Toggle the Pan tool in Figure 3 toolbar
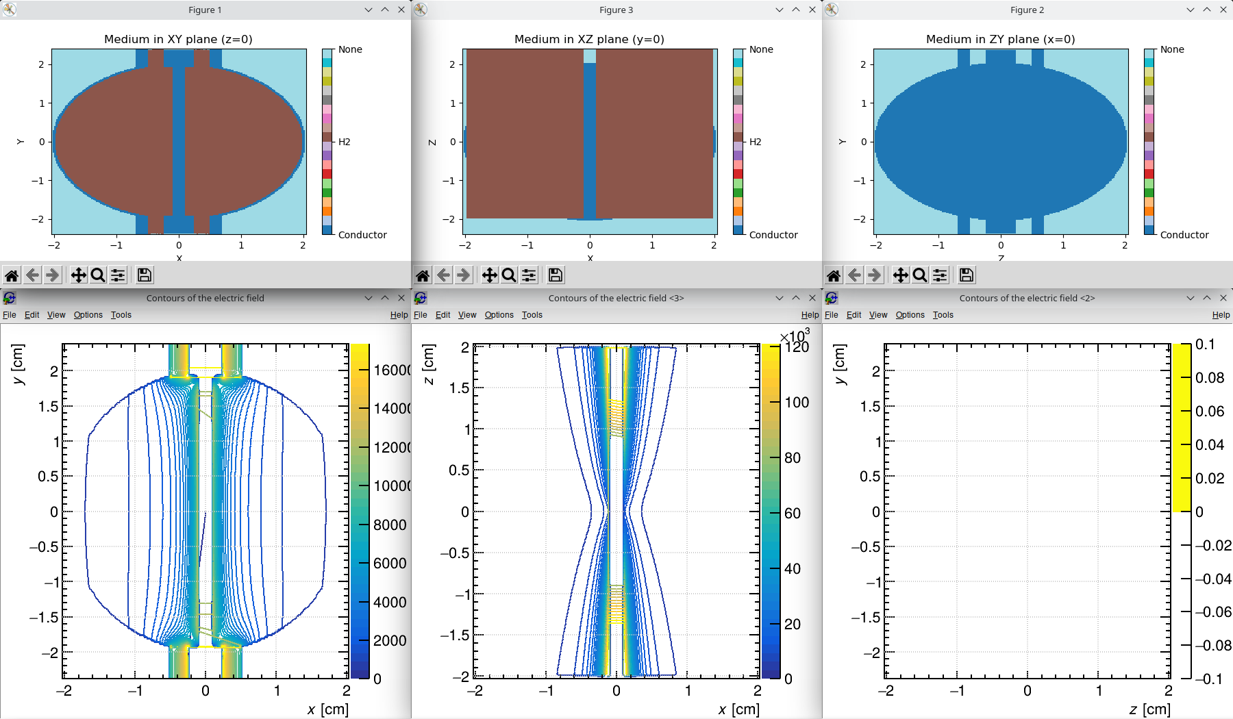 [x=490, y=275]
